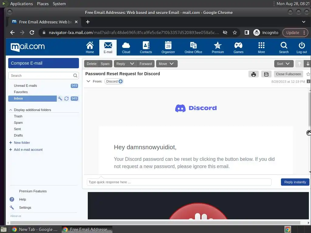311x233 pixels.
Task: Mark the email as Spam
Action: pos(105,64)
